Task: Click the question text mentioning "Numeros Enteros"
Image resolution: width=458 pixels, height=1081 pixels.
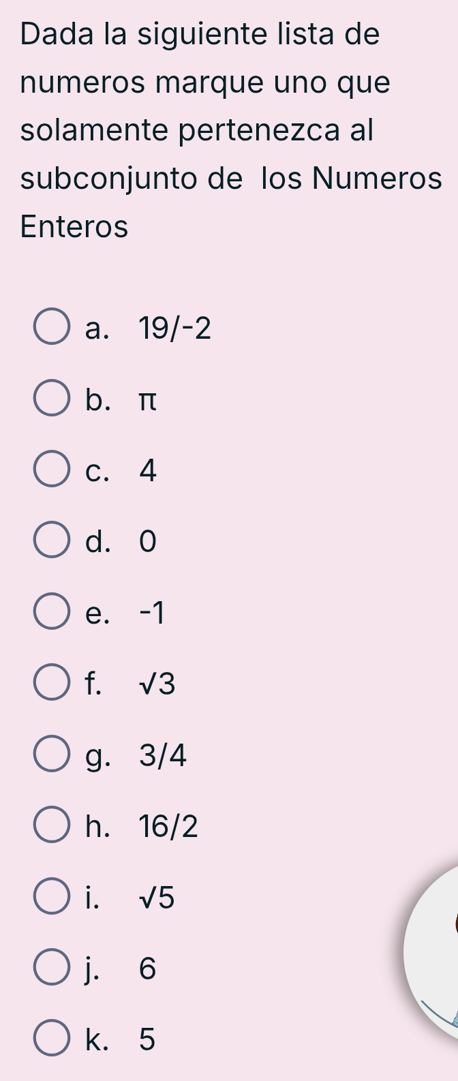Action: 232,130
